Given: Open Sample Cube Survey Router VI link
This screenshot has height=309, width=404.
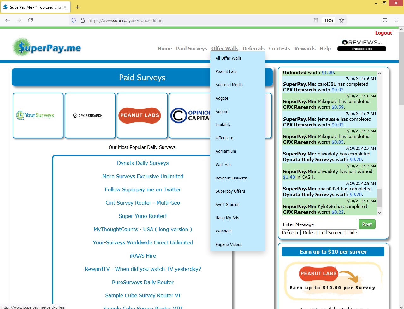Looking at the screenshot, I should click(143, 295).
